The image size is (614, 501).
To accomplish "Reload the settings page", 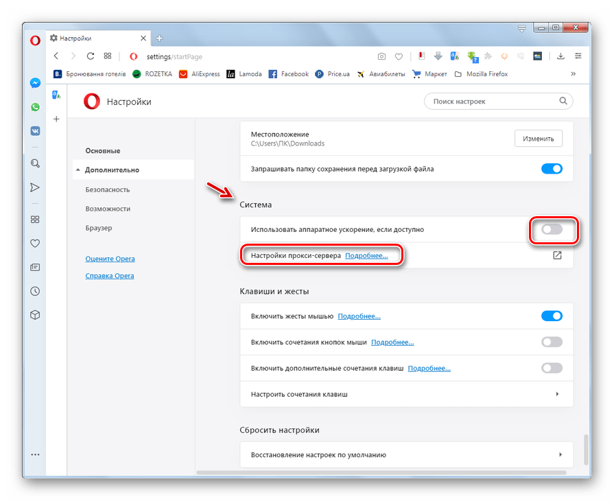I will click(91, 56).
